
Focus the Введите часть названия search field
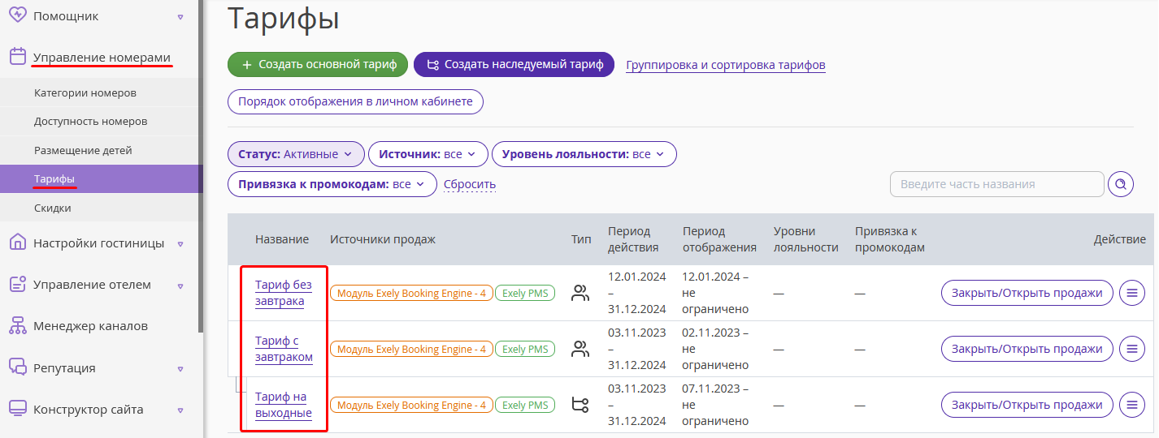997,184
